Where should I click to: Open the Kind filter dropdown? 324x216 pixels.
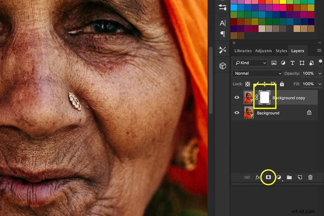pos(250,63)
